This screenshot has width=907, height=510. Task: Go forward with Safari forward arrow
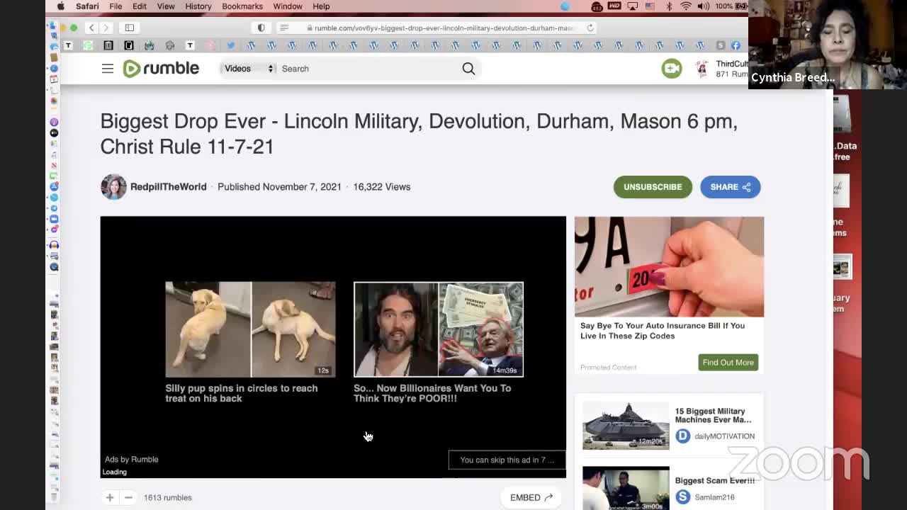106,28
